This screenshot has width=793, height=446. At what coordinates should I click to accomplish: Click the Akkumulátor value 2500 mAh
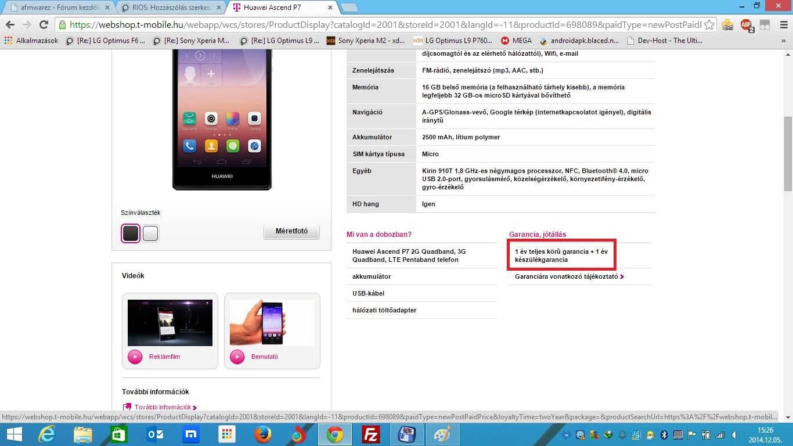[461, 137]
